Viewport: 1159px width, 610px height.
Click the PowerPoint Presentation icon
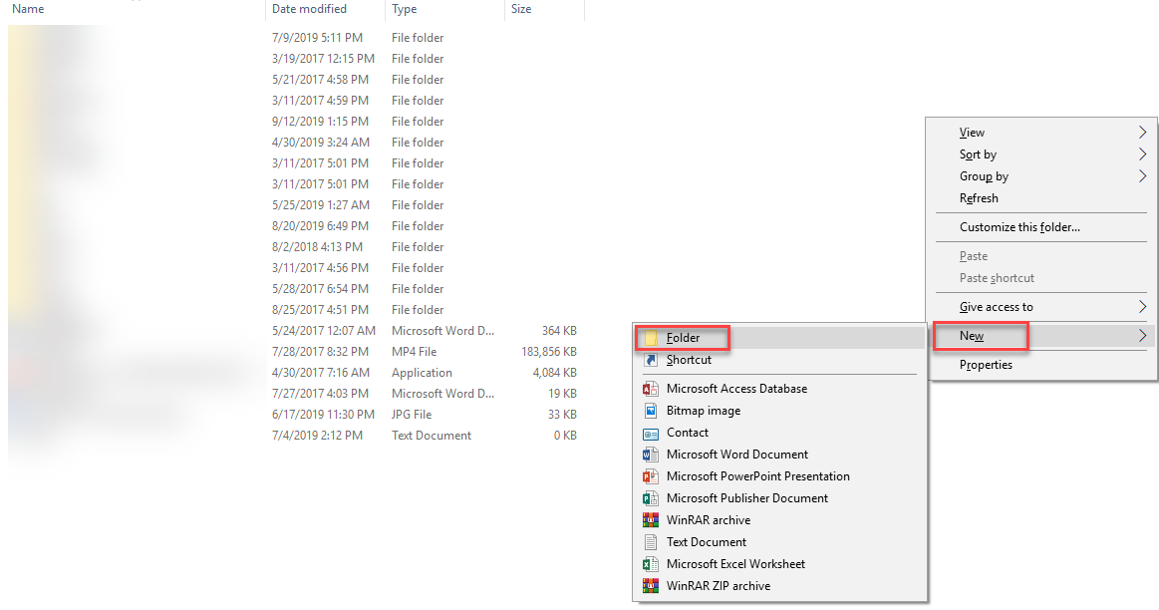pos(651,476)
